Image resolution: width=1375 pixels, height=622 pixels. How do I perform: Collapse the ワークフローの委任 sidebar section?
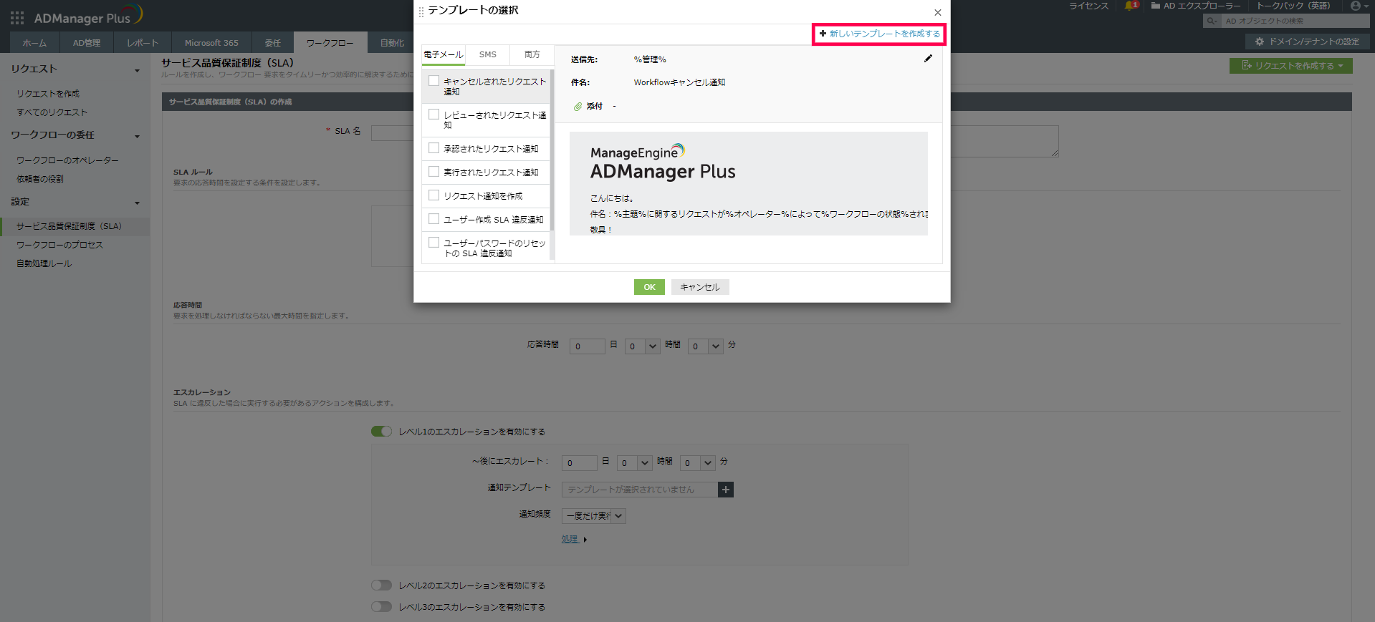(137, 136)
